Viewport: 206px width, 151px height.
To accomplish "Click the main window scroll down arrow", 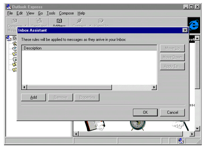I will 197,128.
